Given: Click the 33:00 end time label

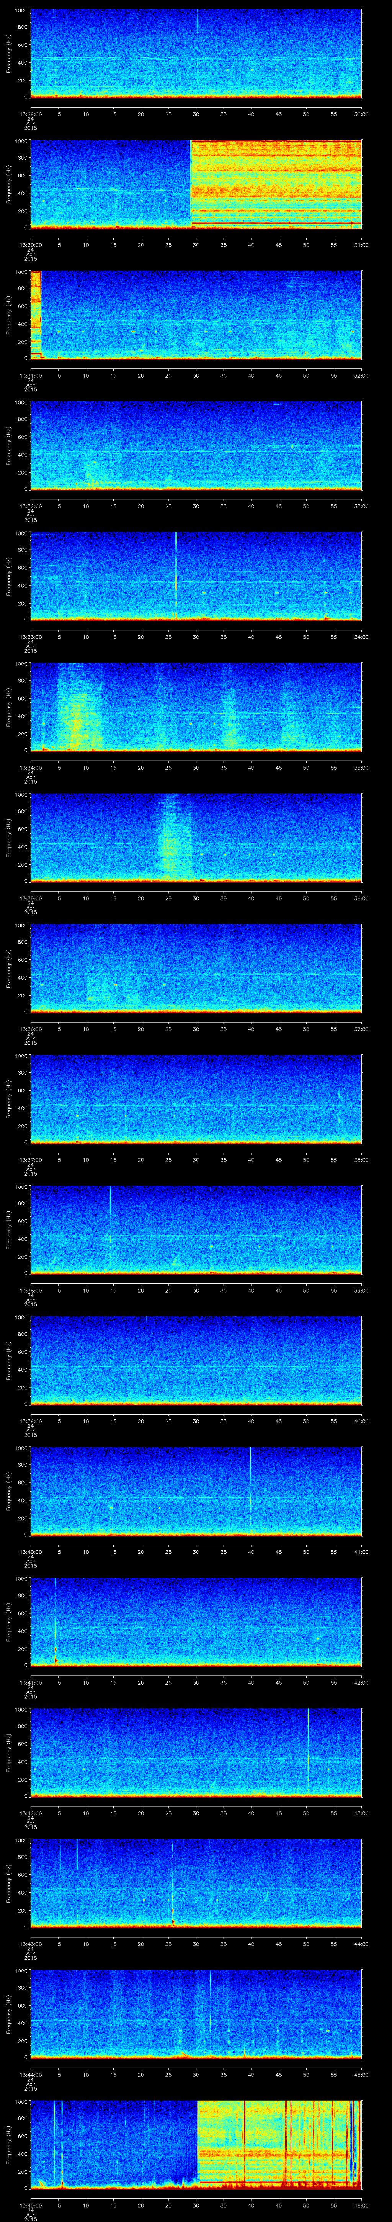Looking at the screenshot, I should point(362,506).
